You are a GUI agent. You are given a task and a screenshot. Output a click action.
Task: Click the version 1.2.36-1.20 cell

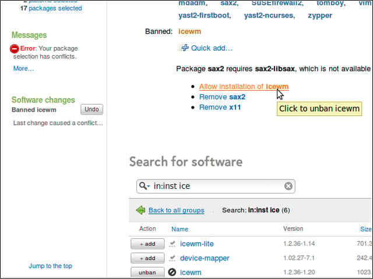click(x=299, y=272)
